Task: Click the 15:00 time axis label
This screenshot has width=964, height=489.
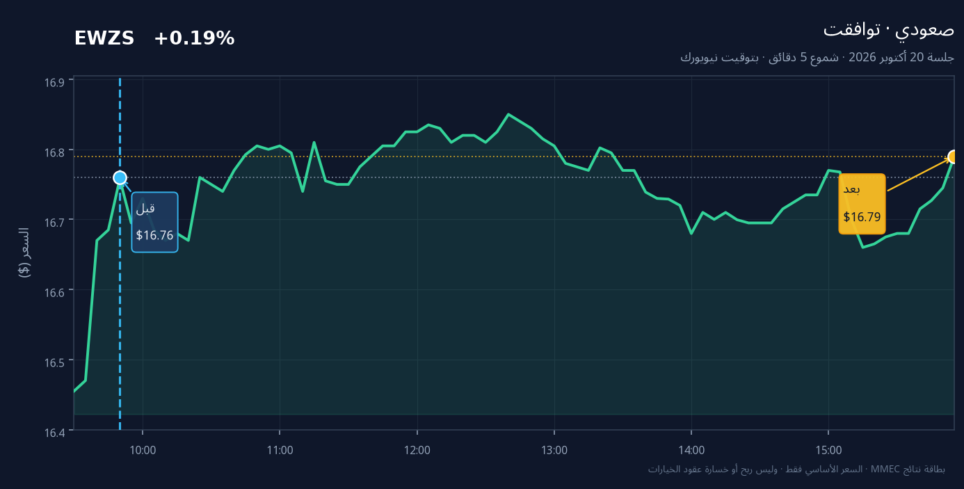Action: [828, 450]
